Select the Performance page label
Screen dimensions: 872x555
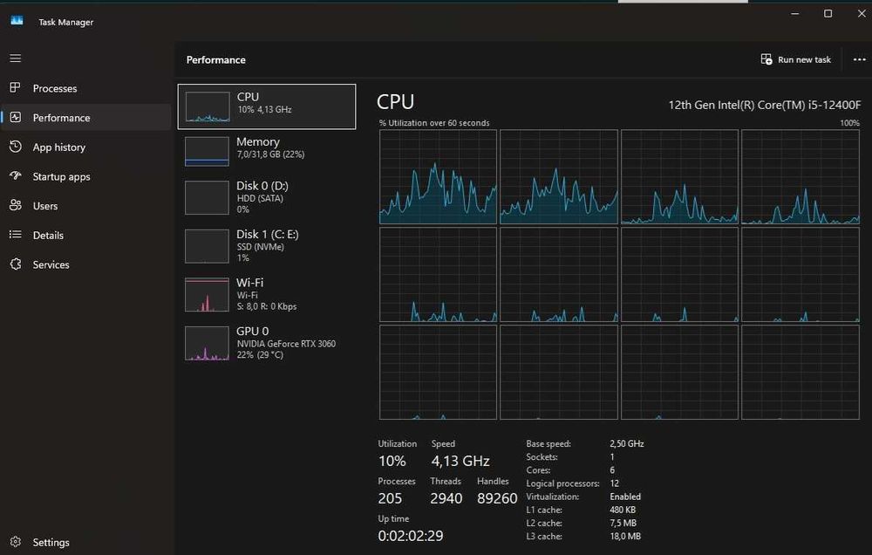point(61,118)
